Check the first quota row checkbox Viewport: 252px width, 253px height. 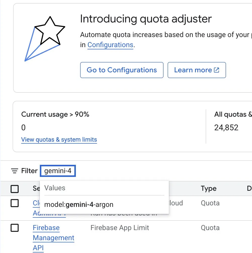point(15,203)
